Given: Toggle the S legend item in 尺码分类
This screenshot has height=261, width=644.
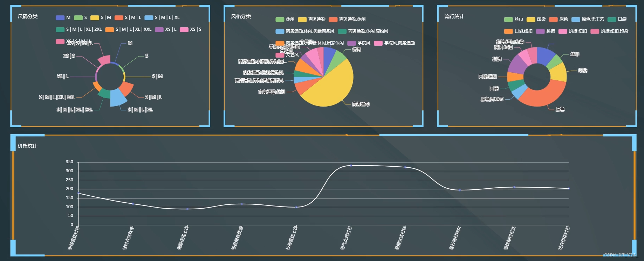Looking at the screenshot, I should 80,17.
